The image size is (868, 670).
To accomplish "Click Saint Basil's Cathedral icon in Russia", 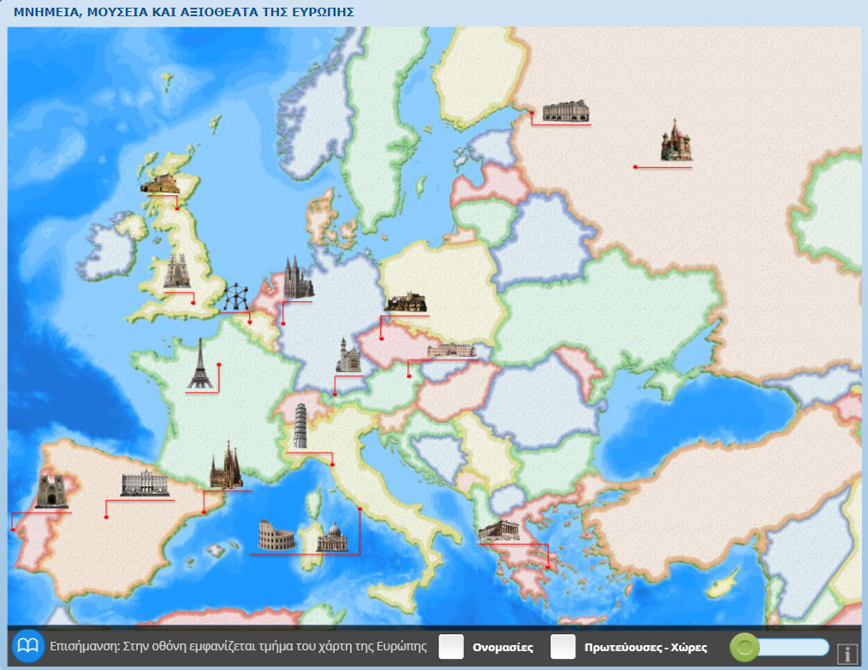I will 675,144.
